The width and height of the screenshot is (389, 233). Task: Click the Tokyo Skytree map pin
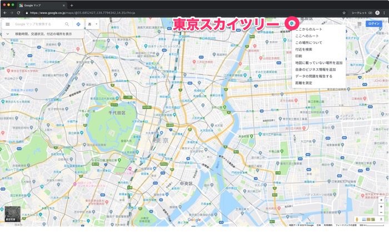(x=292, y=23)
